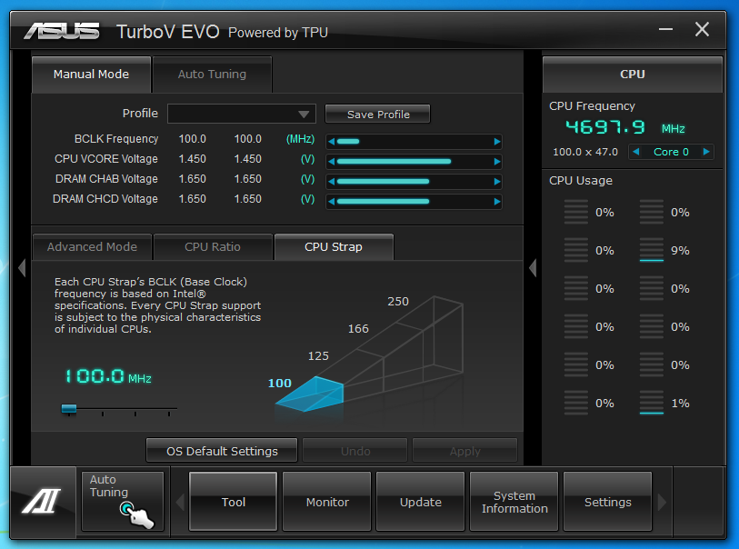Minimize the TurboV EVO window
The width and height of the screenshot is (739, 549).
pos(665,29)
